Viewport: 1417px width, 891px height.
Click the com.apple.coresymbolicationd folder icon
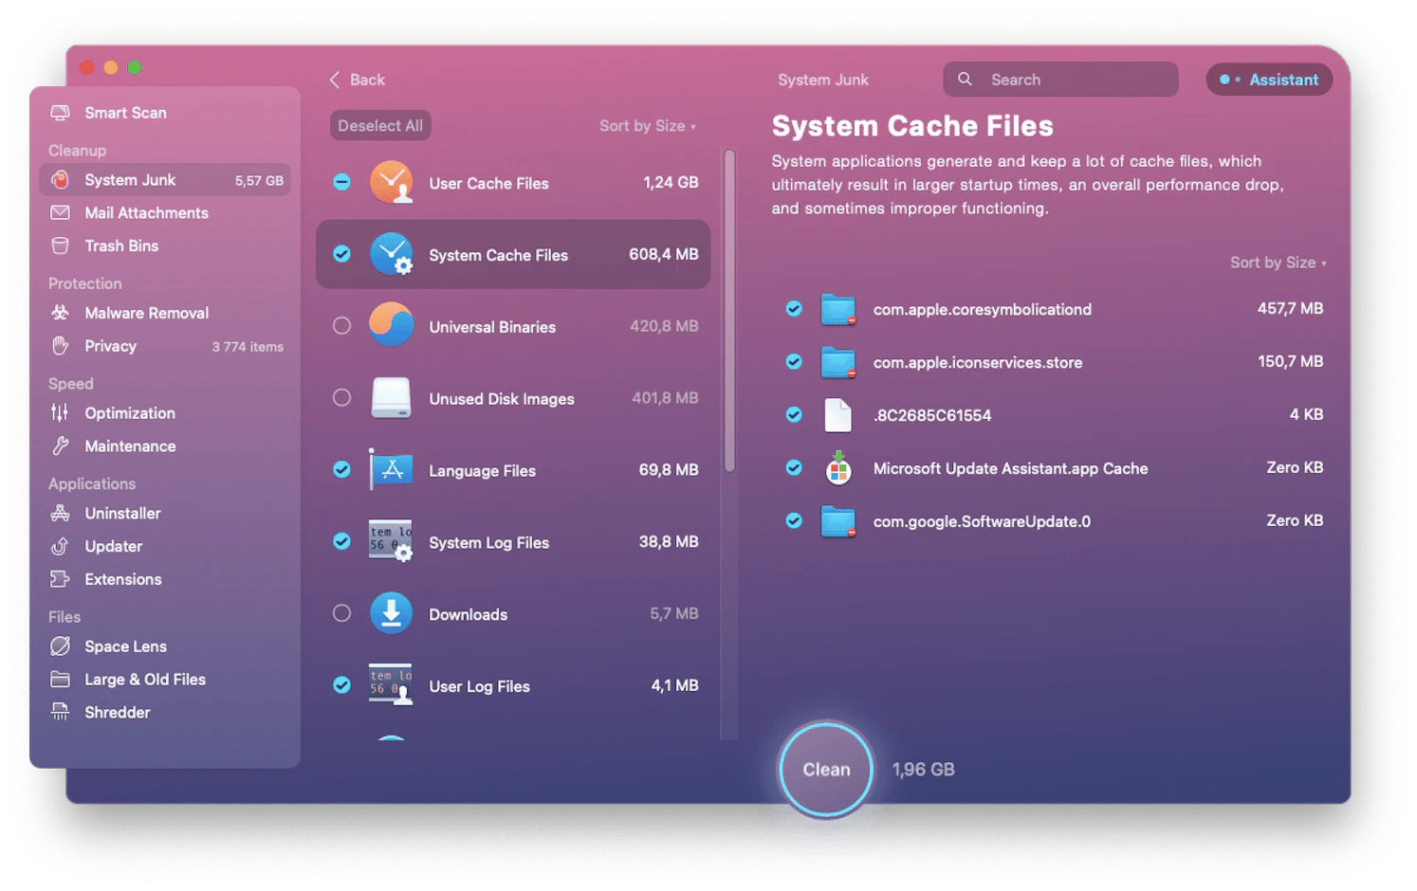tap(838, 309)
